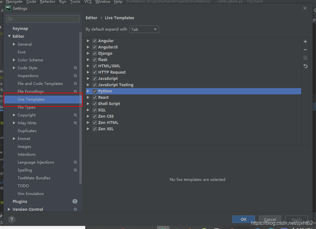Viewport: 316px width, 229px height.
Task: Click the Apply button
Action: click(x=296, y=219)
